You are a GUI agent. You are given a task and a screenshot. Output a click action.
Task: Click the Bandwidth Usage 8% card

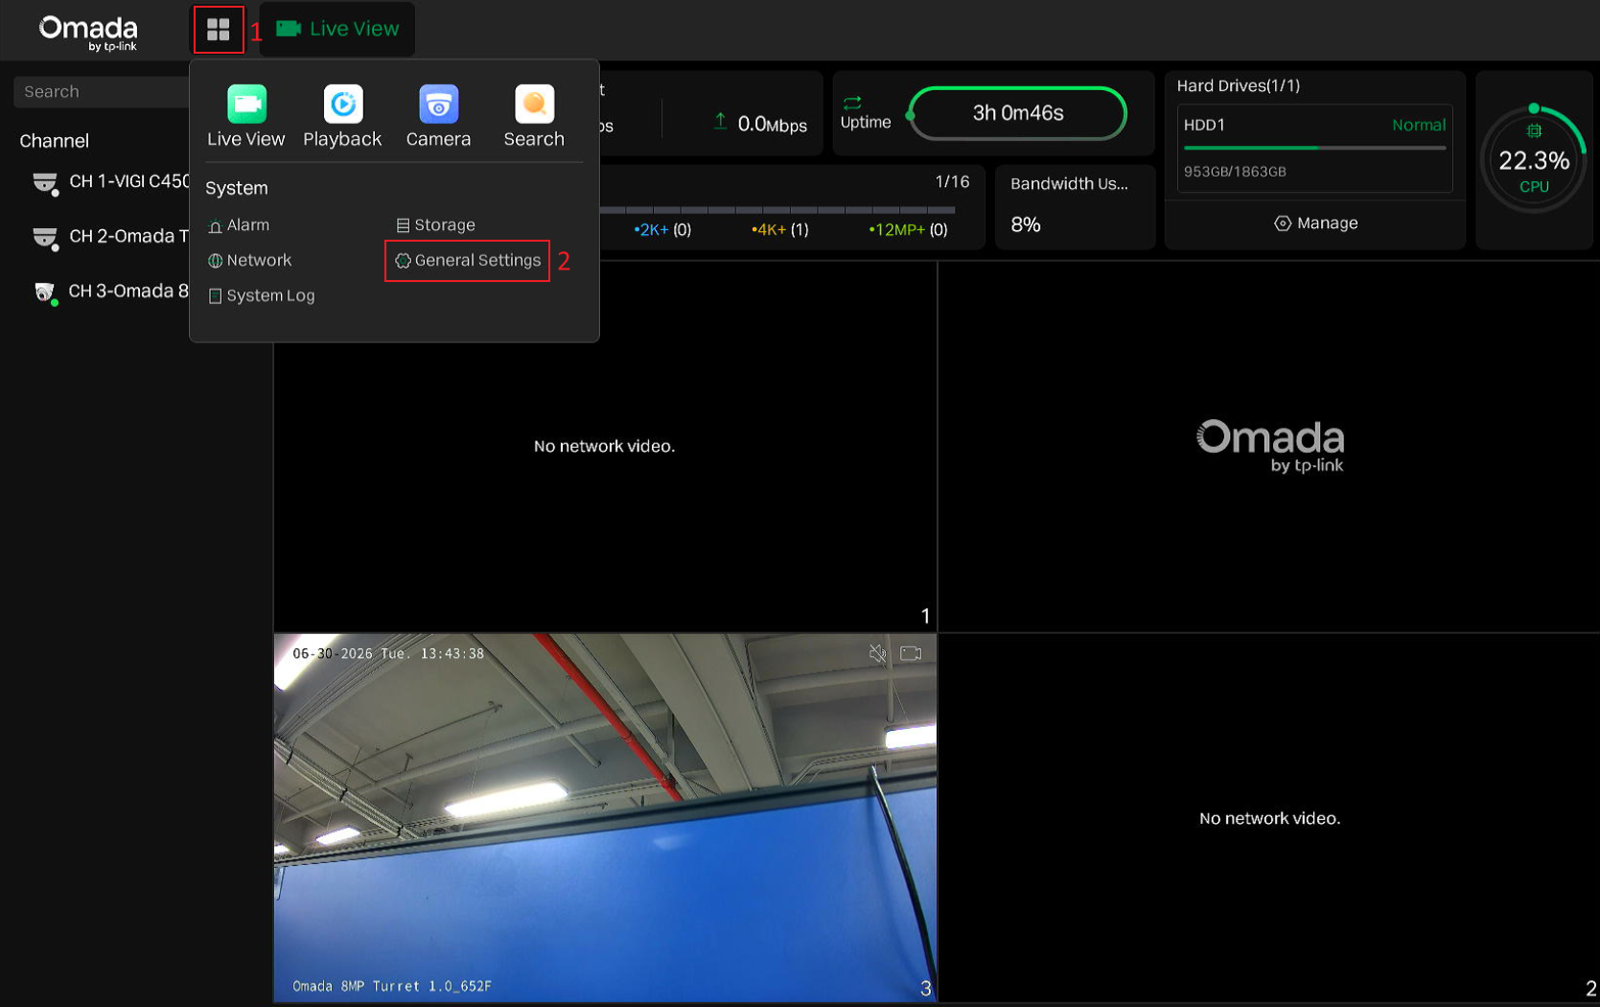pyautogui.click(x=1075, y=207)
